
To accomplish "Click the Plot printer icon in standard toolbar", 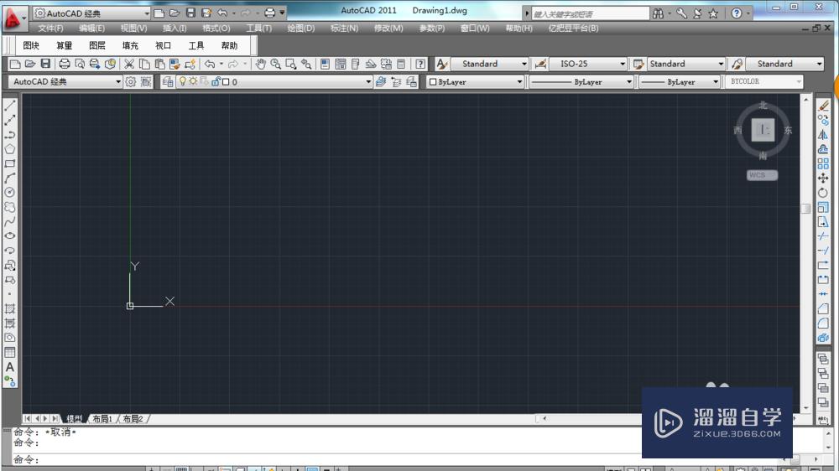I will [x=65, y=65].
